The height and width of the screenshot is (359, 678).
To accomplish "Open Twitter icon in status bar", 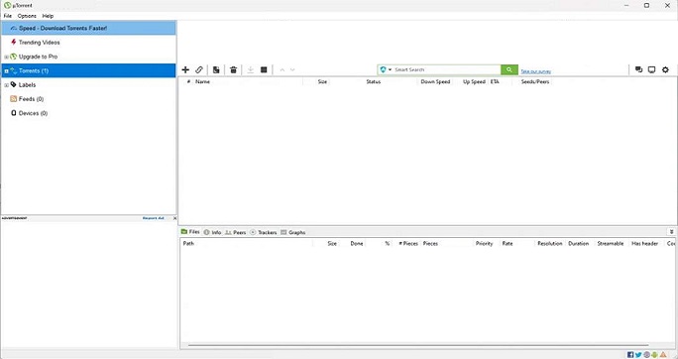I will pos(638,355).
